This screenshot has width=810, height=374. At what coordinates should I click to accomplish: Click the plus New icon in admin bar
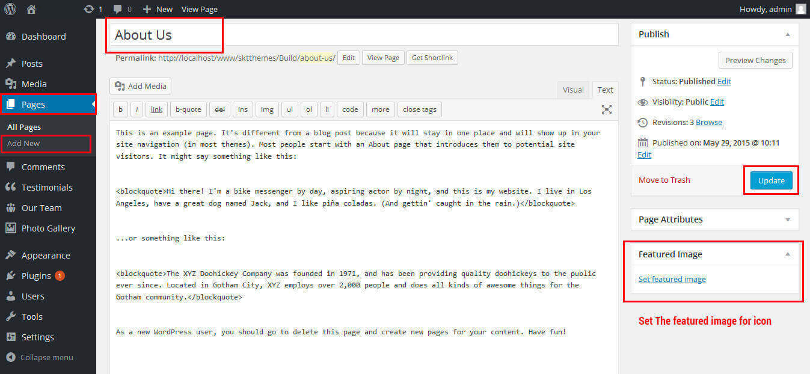pos(147,9)
